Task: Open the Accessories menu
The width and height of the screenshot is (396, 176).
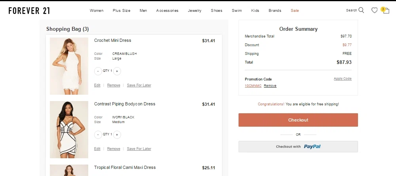Action: [x=167, y=11]
